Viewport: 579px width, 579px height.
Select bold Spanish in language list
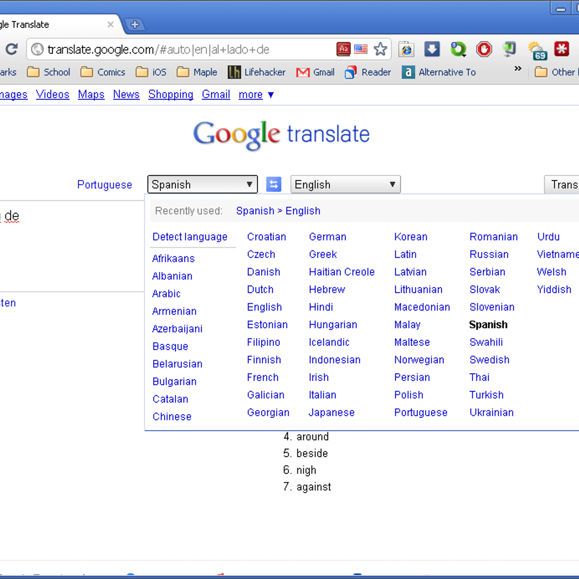point(488,325)
